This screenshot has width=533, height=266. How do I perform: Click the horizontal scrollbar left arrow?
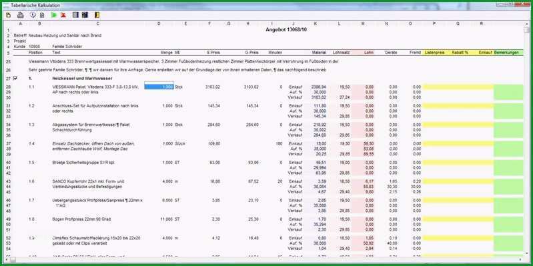[x=6, y=259]
